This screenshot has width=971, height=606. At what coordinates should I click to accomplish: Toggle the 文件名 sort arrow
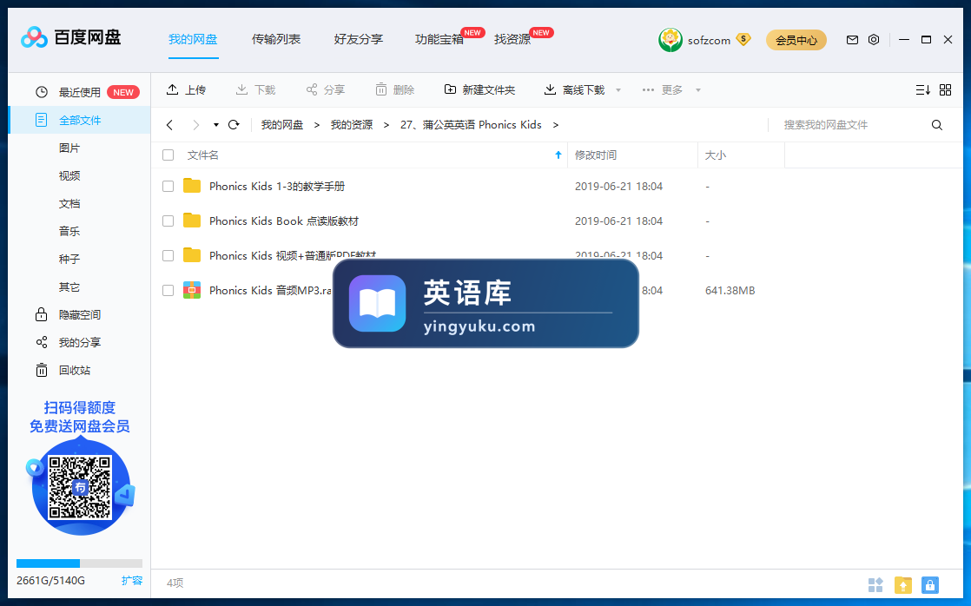click(x=558, y=155)
